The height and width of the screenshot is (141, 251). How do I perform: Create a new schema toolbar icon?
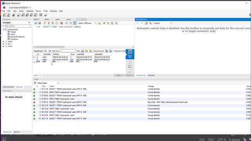pyautogui.click(x=19, y=15)
